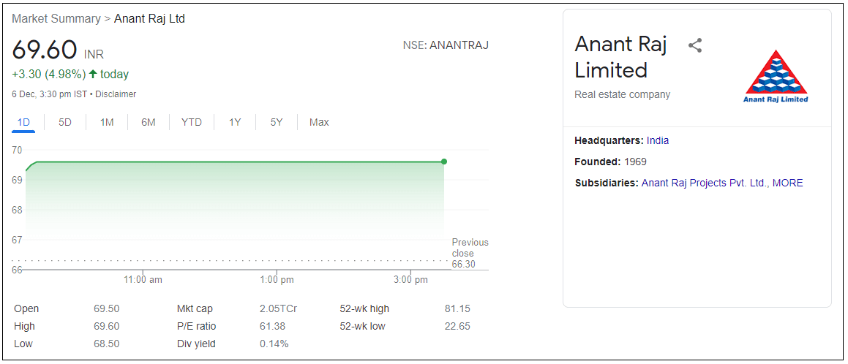Image resolution: width=848 pixels, height=364 pixels.
Task: Click the NSE: ANANTRAJ ticker label
Action: click(x=446, y=45)
